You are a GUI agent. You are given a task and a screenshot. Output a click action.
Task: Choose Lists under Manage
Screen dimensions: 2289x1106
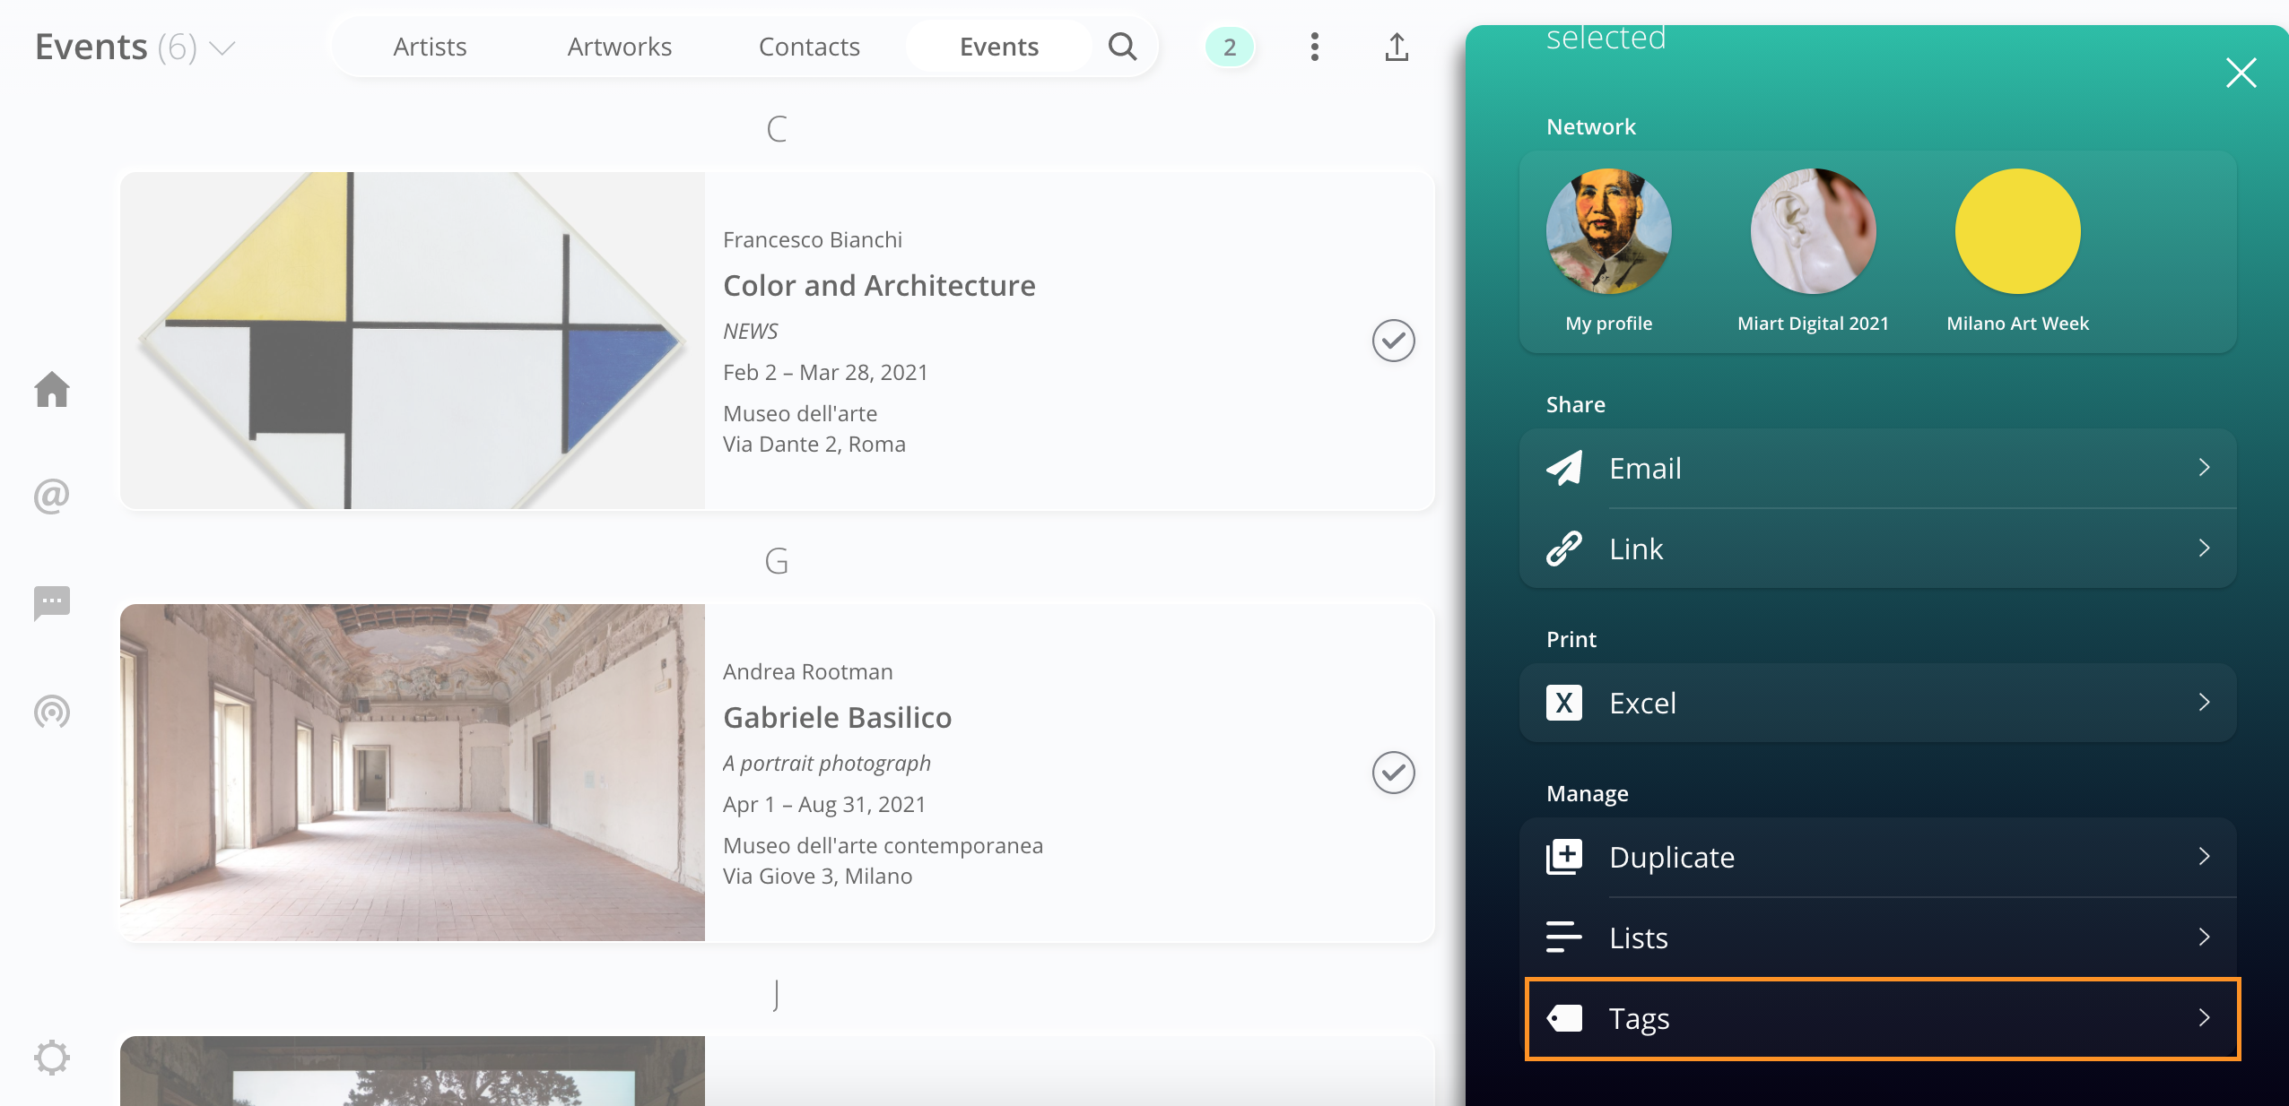[1878, 938]
